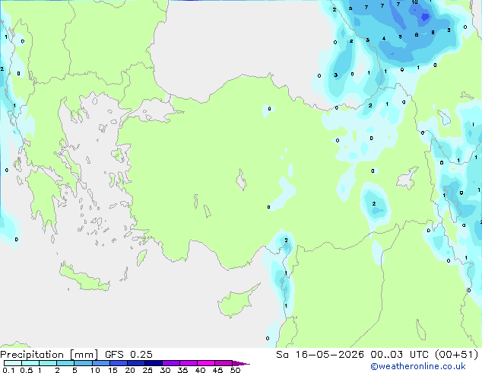Screen dimensions: 482x373
Task: Click the arrow tip beyond 50 on legend
Action: point(241,363)
